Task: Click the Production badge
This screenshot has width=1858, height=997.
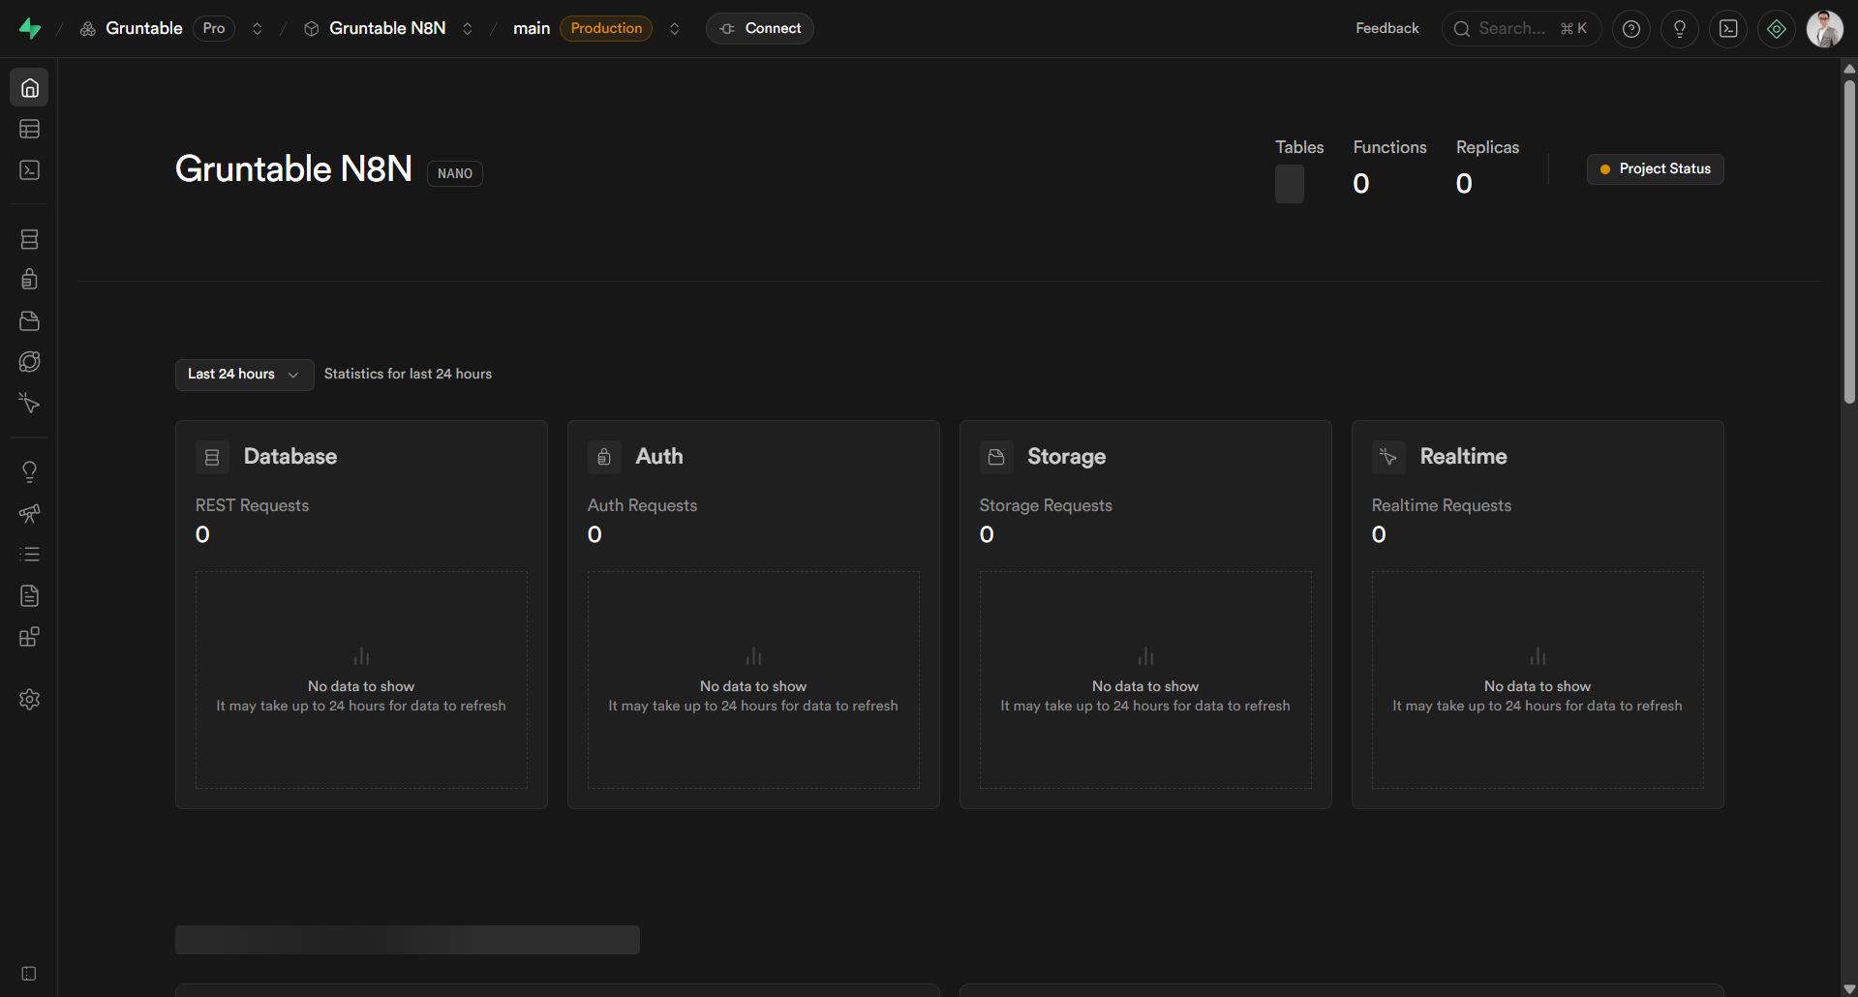Action: [606, 29]
